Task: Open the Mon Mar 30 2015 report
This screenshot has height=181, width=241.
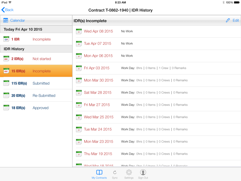Action: [x=98, y=80]
